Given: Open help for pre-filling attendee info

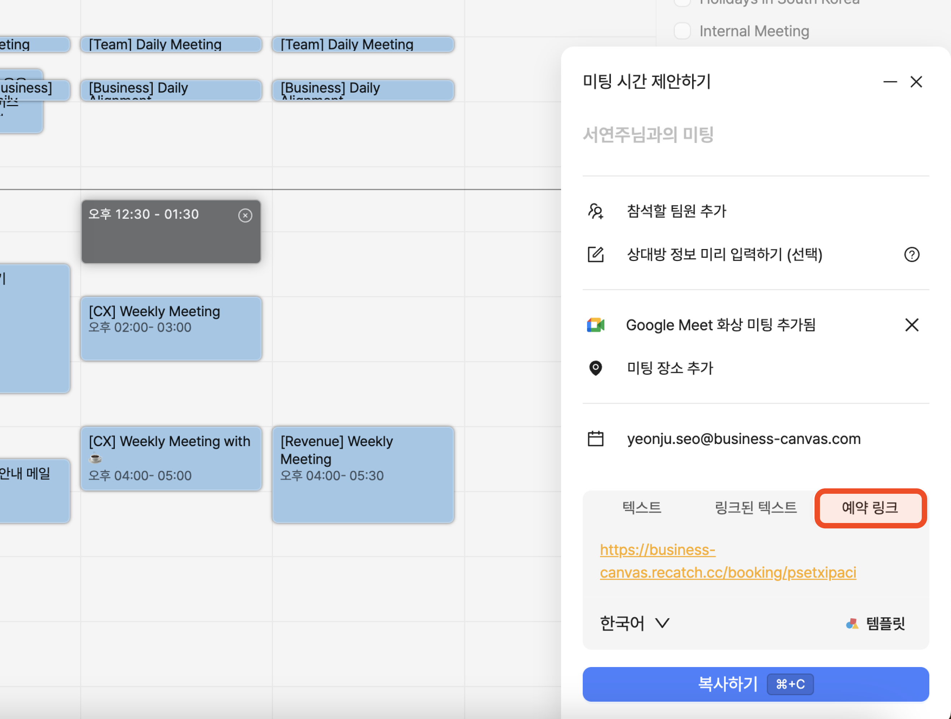Looking at the screenshot, I should [911, 254].
